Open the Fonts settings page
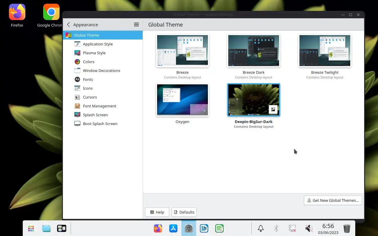Image resolution: width=378 pixels, height=236 pixels. click(x=103, y=79)
